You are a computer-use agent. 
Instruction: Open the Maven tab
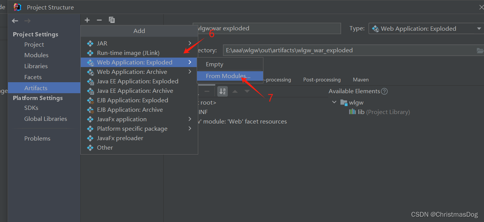(x=360, y=80)
